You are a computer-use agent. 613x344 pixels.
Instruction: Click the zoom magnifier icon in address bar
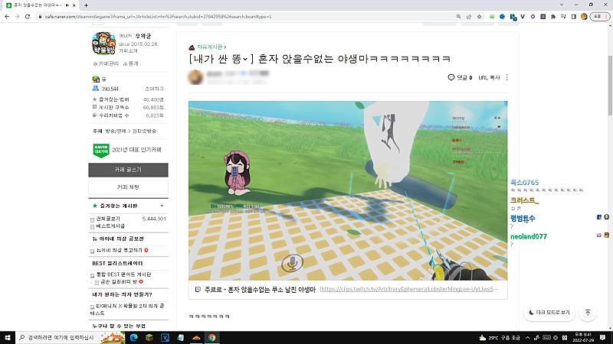458,17
